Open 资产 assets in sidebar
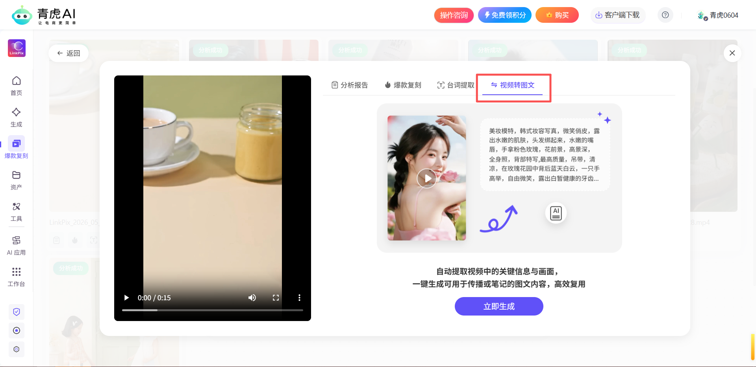 pos(16,180)
